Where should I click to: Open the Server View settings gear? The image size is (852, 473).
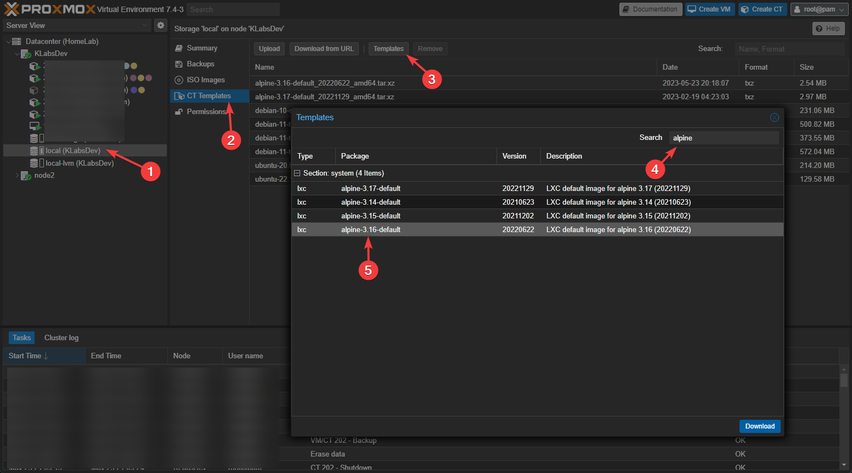160,25
